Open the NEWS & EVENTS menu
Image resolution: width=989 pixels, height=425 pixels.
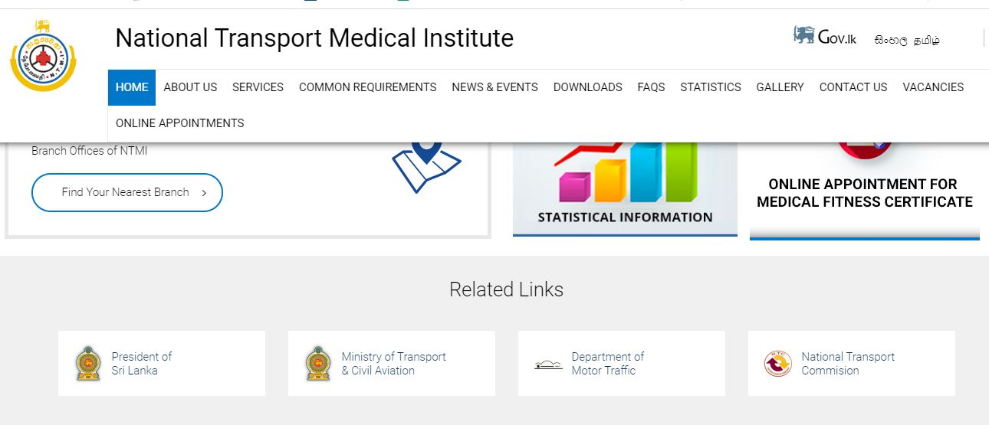[x=495, y=87]
